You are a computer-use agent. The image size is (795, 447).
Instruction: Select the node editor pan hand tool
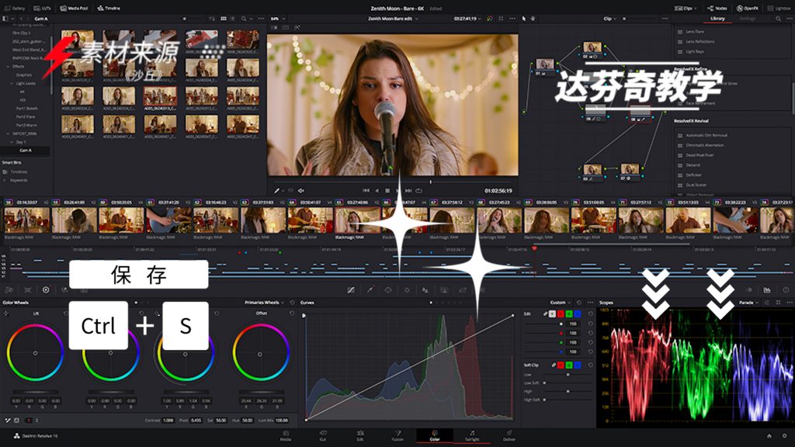click(x=533, y=19)
